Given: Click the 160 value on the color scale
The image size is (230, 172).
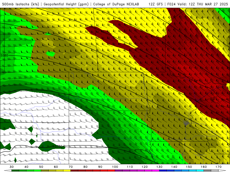Looking at the screenshot, I should pos(204,167).
